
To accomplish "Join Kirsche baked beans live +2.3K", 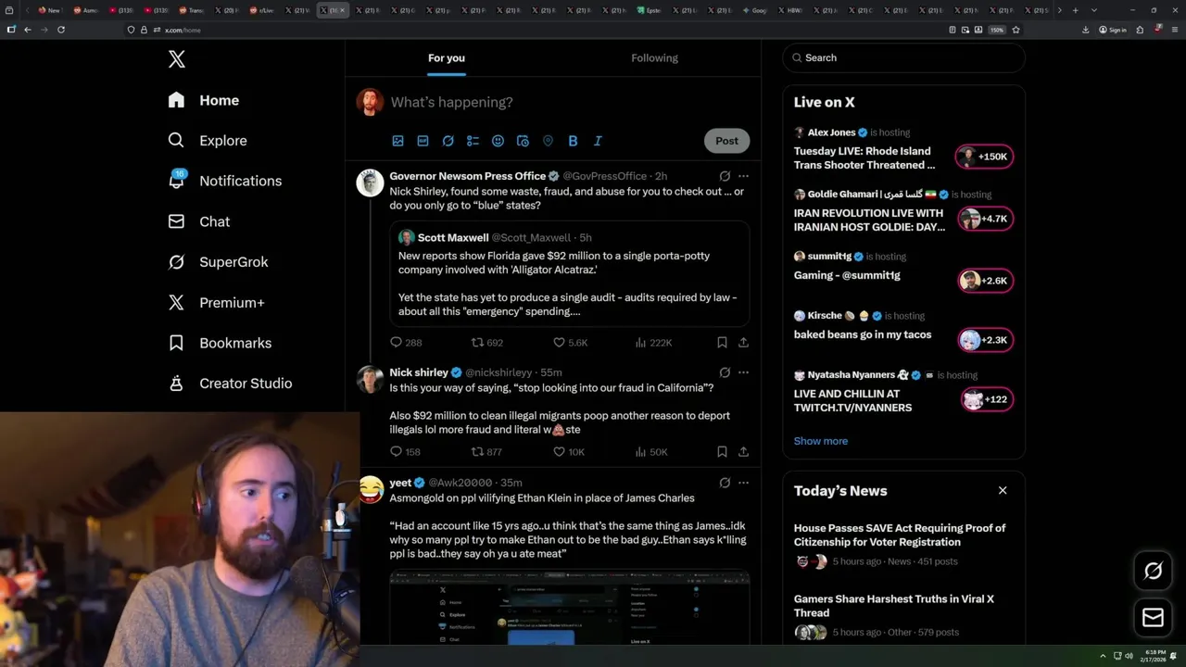I will [x=985, y=340].
